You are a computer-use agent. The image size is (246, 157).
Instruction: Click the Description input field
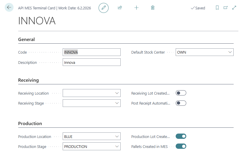point(92,62)
